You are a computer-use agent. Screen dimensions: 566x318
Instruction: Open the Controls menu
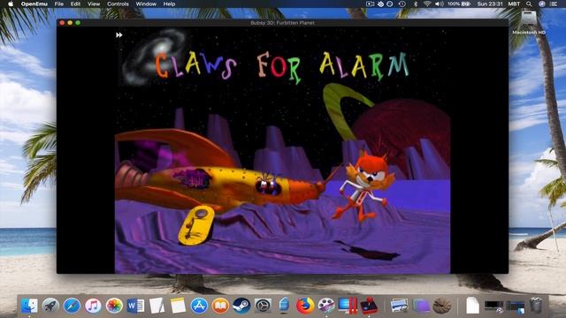(x=118, y=4)
